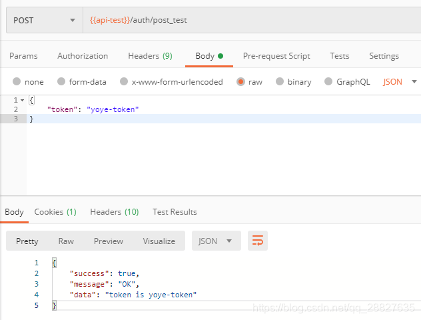
Task: Select the binary body type
Action: point(294,82)
